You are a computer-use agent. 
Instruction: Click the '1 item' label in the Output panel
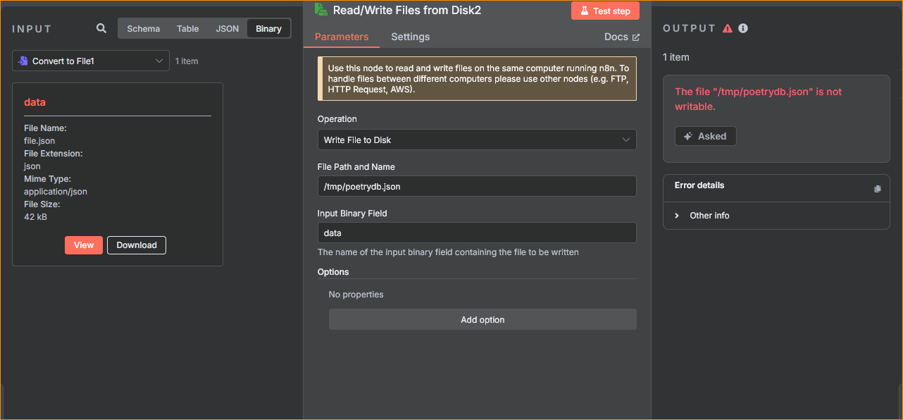(676, 57)
